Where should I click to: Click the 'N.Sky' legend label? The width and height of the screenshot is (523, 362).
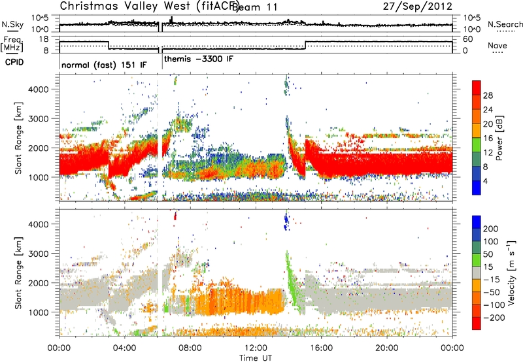pyautogui.click(x=12, y=24)
